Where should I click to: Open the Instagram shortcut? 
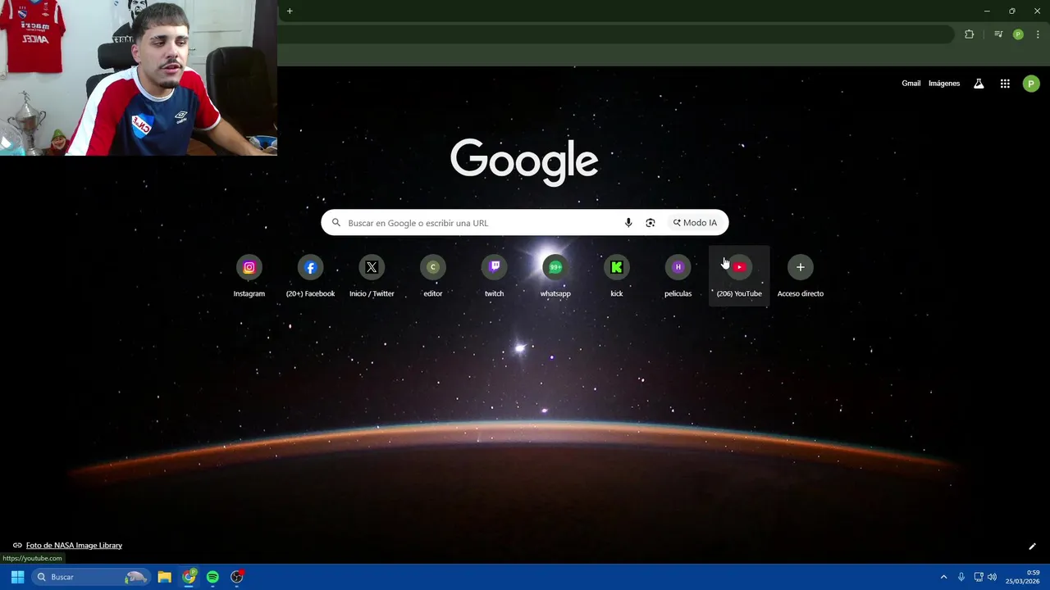click(x=249, y=276)
